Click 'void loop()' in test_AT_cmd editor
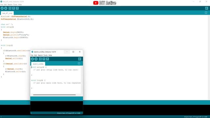The height and width of the screenshot is (118, 210). [x=7, y=45]
